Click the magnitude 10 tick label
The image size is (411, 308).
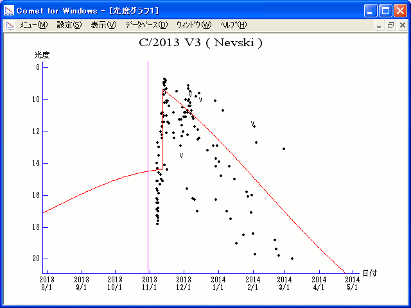[36, 99]
